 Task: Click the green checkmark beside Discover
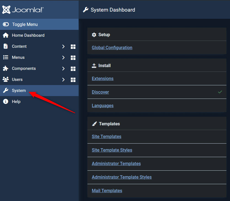pos(220,92)
